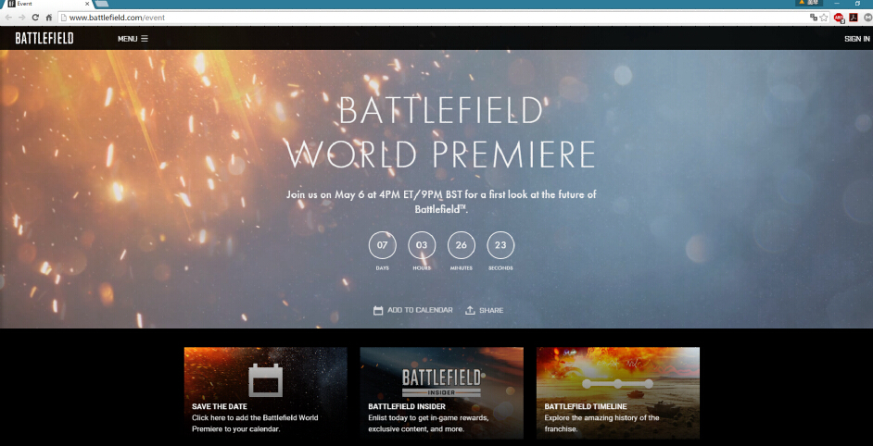Click the Battlefield logo in the header
This screenshot has height=446, width=873.
coord(44,38)
